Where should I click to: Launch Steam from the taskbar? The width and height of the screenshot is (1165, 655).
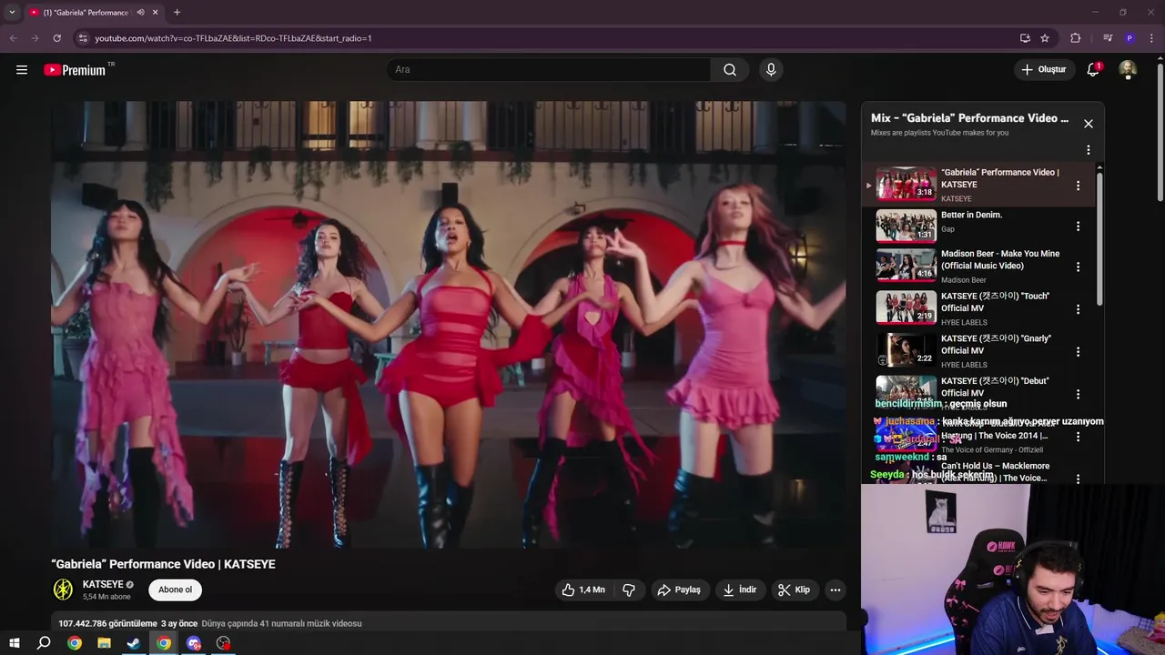click(134, 643)
